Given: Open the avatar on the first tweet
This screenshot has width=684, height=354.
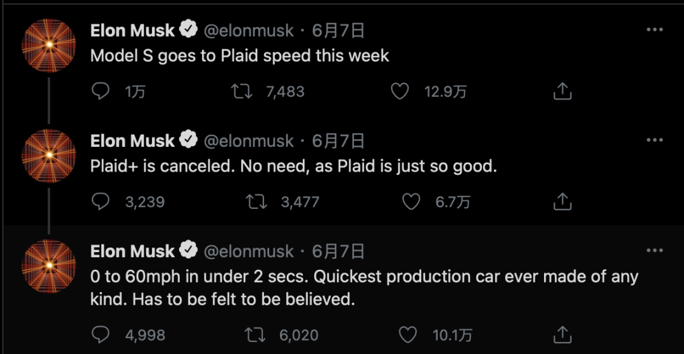Looking at the screenshot, I should point(49,45).
